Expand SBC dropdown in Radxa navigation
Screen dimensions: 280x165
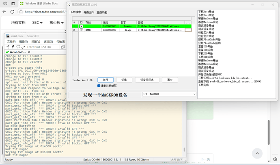[37, 23]
